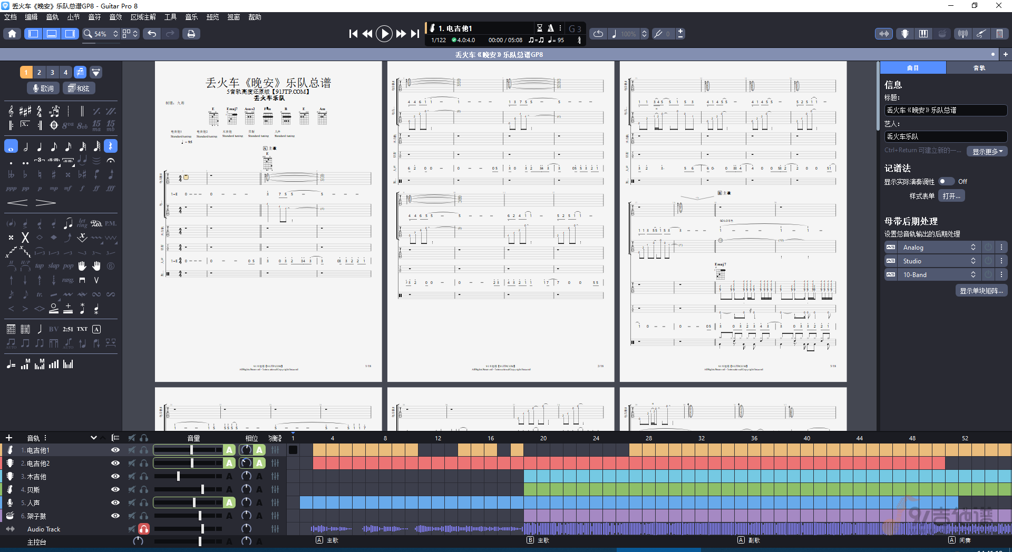Image resolution: width=1012 pixels, height=552 pixels.
Task: Change the Analog mastering effect preset
Action: click(x=939, y=248)
